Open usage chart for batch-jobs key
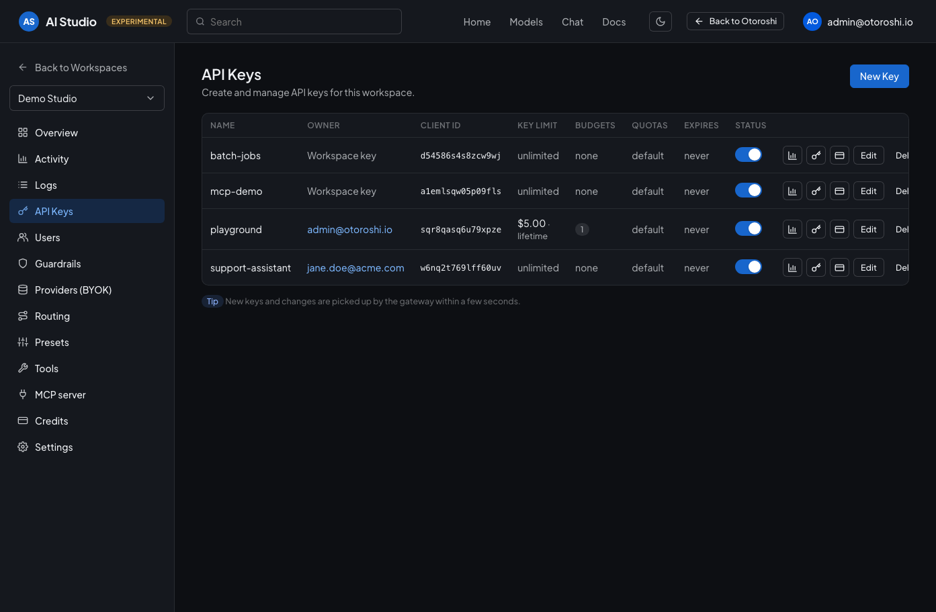This screenshot has height=612, width=936. pos(792,155)
